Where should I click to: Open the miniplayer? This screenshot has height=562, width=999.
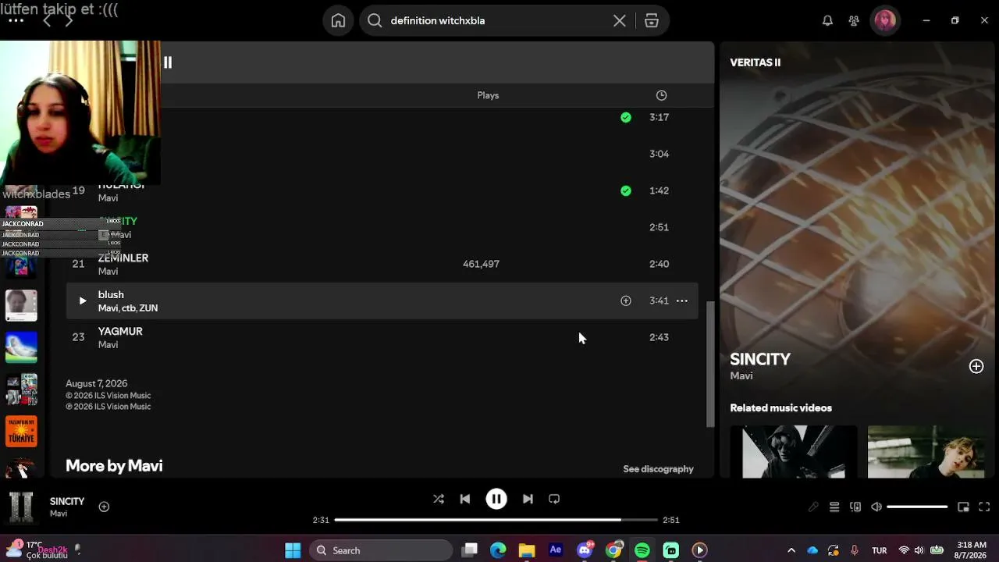(x=963, y=507)
